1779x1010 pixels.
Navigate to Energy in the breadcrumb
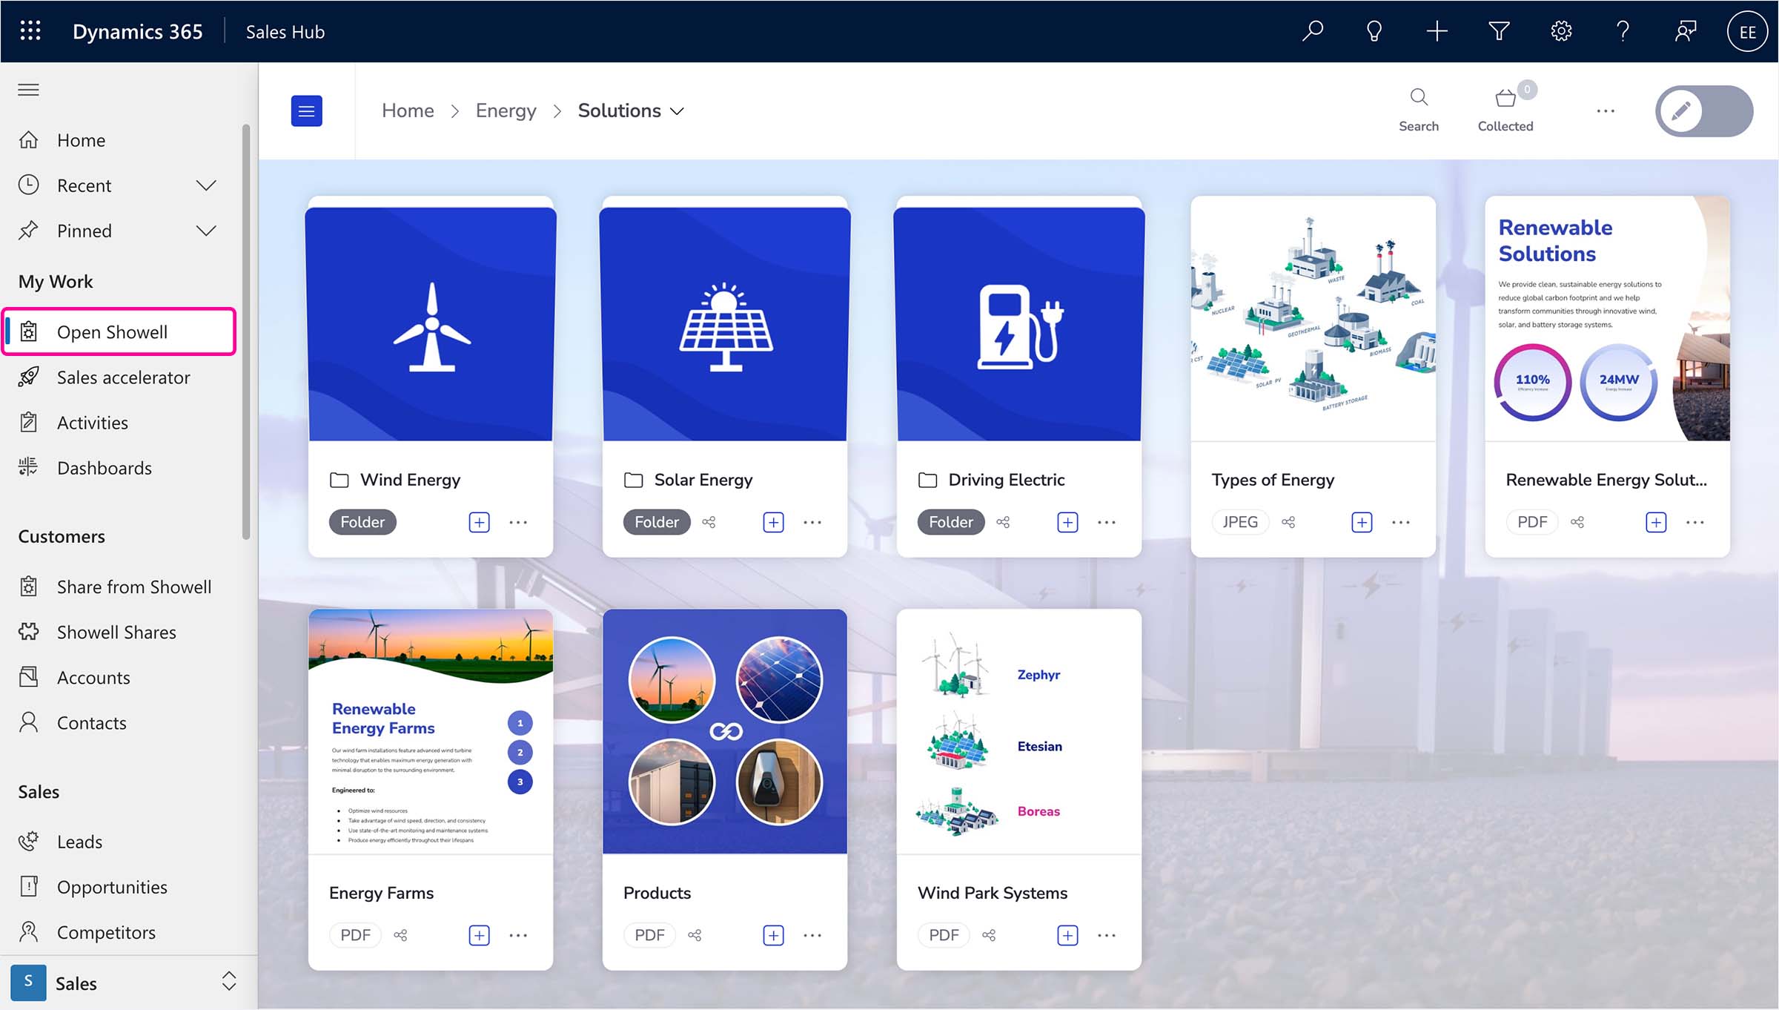[x=506, y=110]
